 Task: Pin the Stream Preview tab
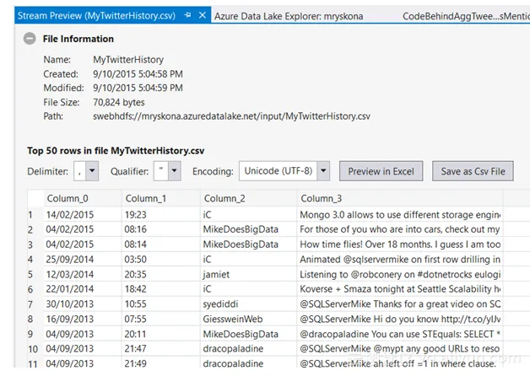[x=187, y=16]
